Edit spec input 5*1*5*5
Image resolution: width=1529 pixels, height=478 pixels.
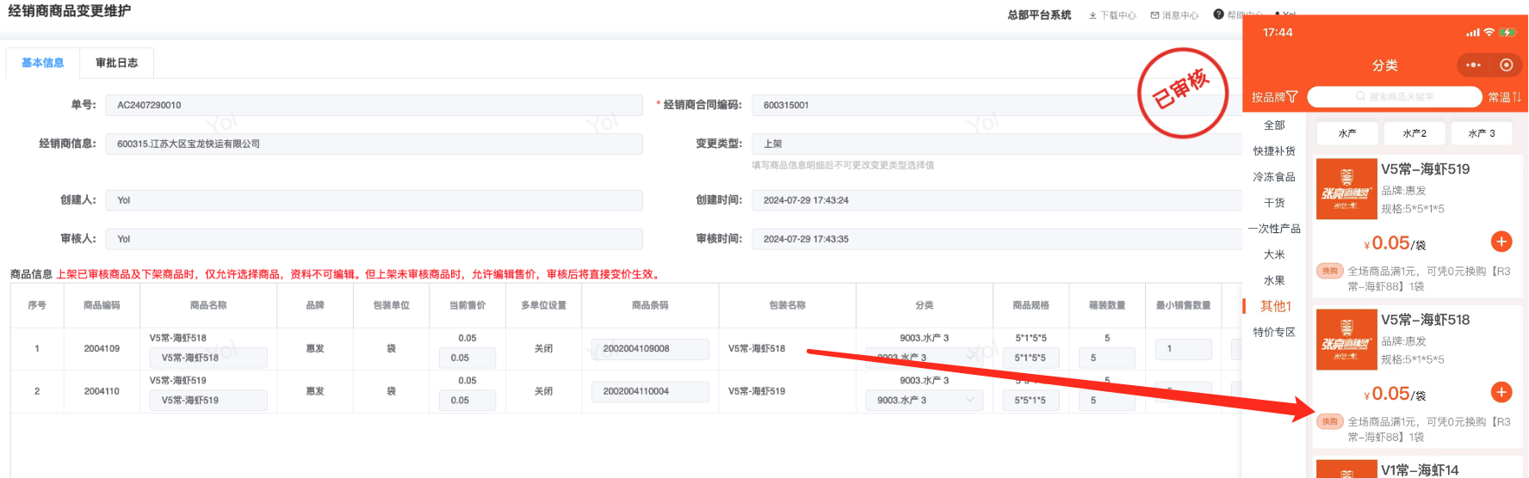tap(1031, 358)
